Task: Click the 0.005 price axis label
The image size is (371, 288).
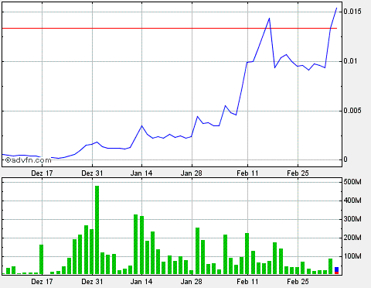Action: [x=352, y=111]
